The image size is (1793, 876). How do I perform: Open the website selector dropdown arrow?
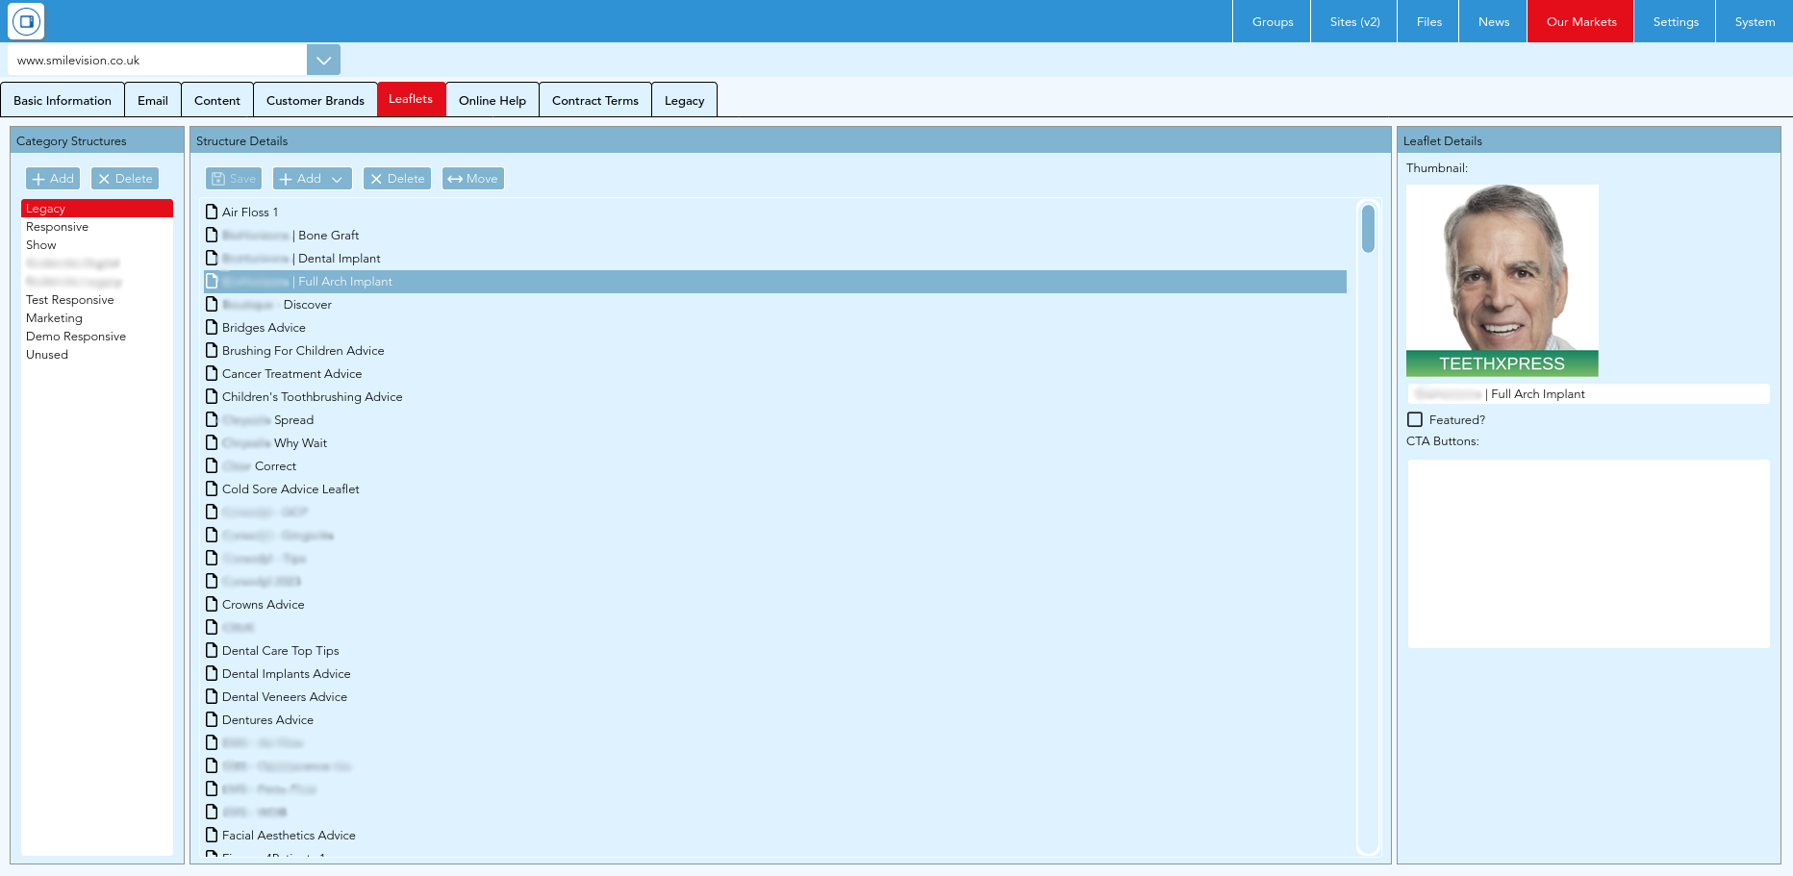tap(323, 60)
